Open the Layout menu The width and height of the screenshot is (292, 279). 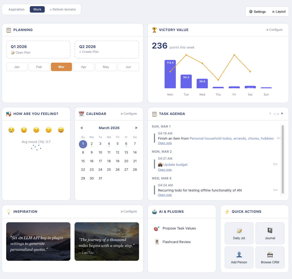pos(279,12)
